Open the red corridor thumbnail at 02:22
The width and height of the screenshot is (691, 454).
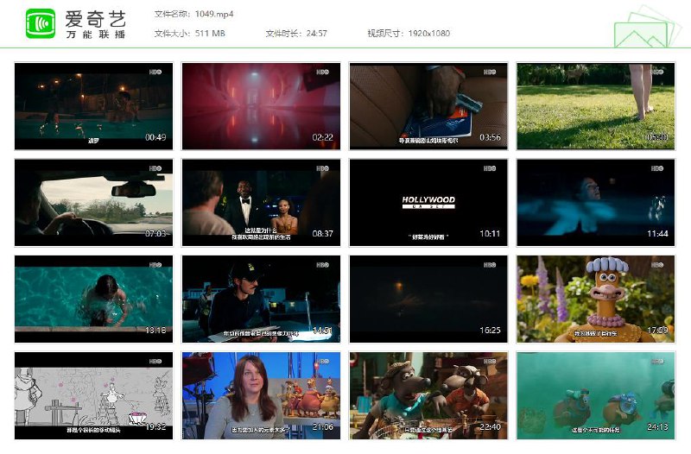click(261, 106)
